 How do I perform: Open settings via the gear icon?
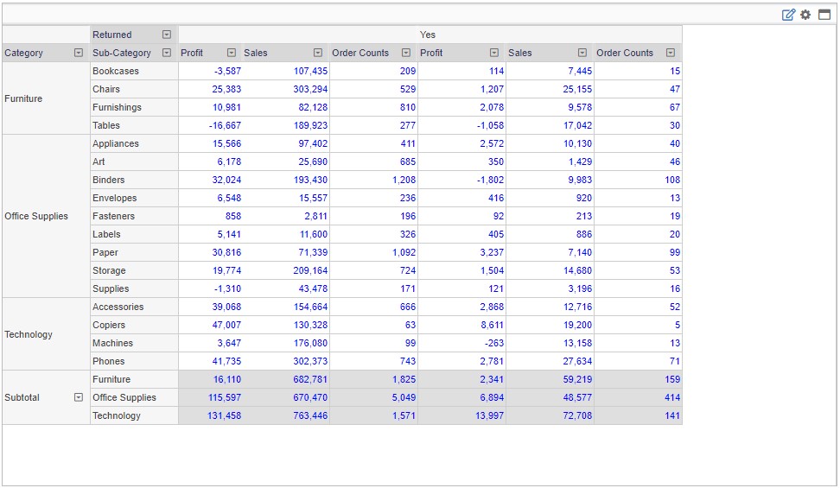(x=805, y=15)
